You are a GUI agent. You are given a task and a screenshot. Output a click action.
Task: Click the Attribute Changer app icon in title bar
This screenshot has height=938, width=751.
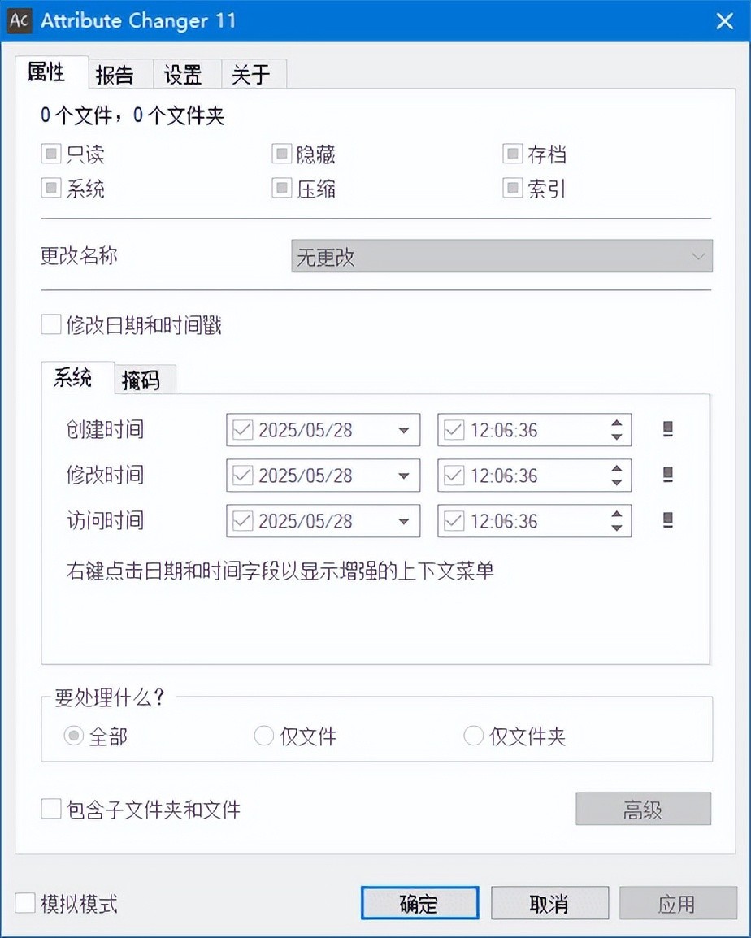[20, 20]
